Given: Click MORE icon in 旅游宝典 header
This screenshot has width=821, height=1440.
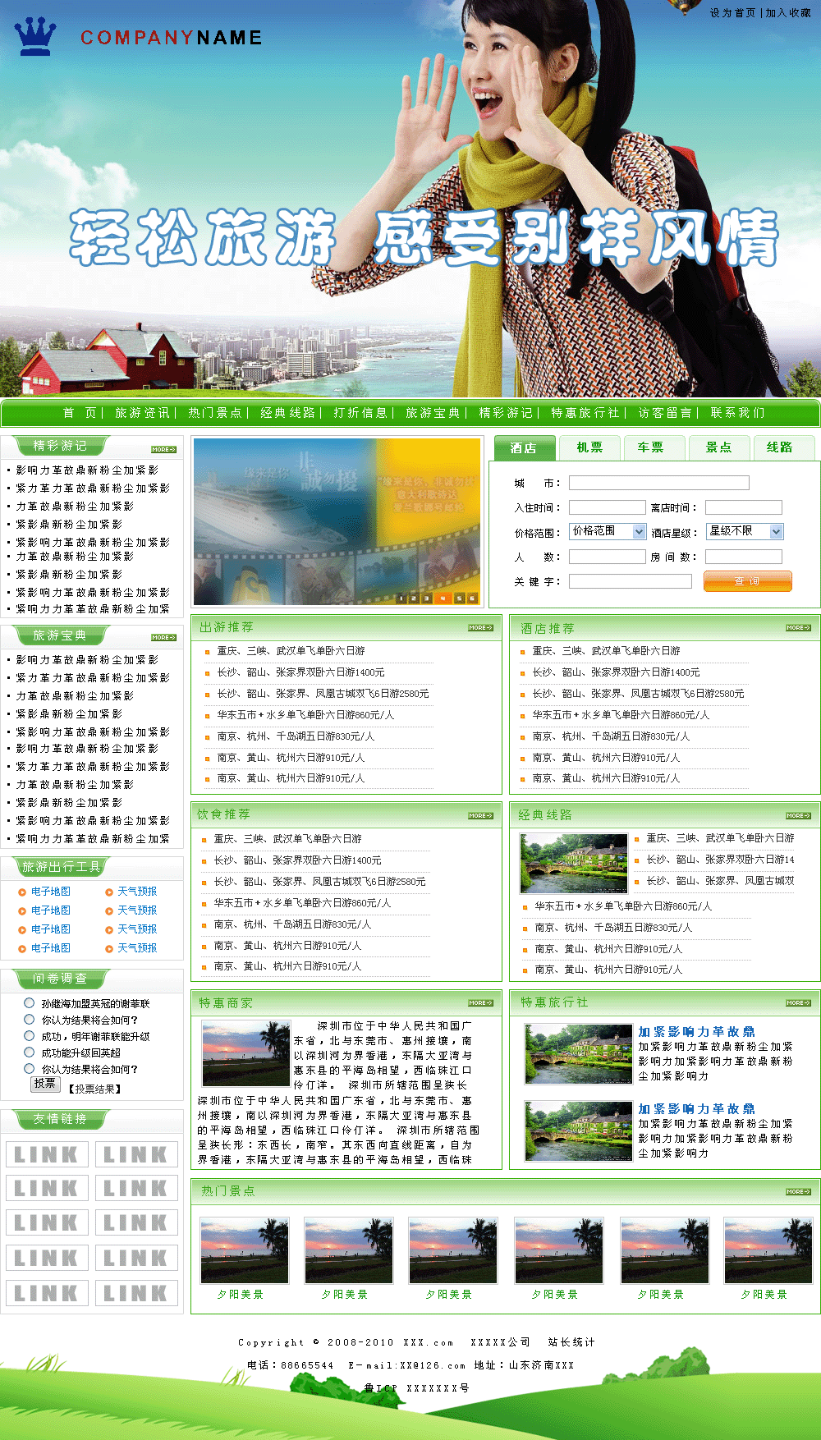Looking at the screenshot, I should pos(163,638).
